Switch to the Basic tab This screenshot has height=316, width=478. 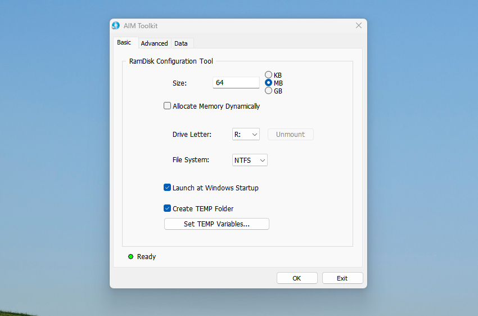(124, 43)
